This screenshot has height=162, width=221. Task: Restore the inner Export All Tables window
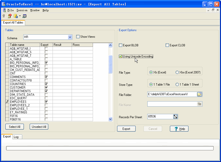coord(213,10)
